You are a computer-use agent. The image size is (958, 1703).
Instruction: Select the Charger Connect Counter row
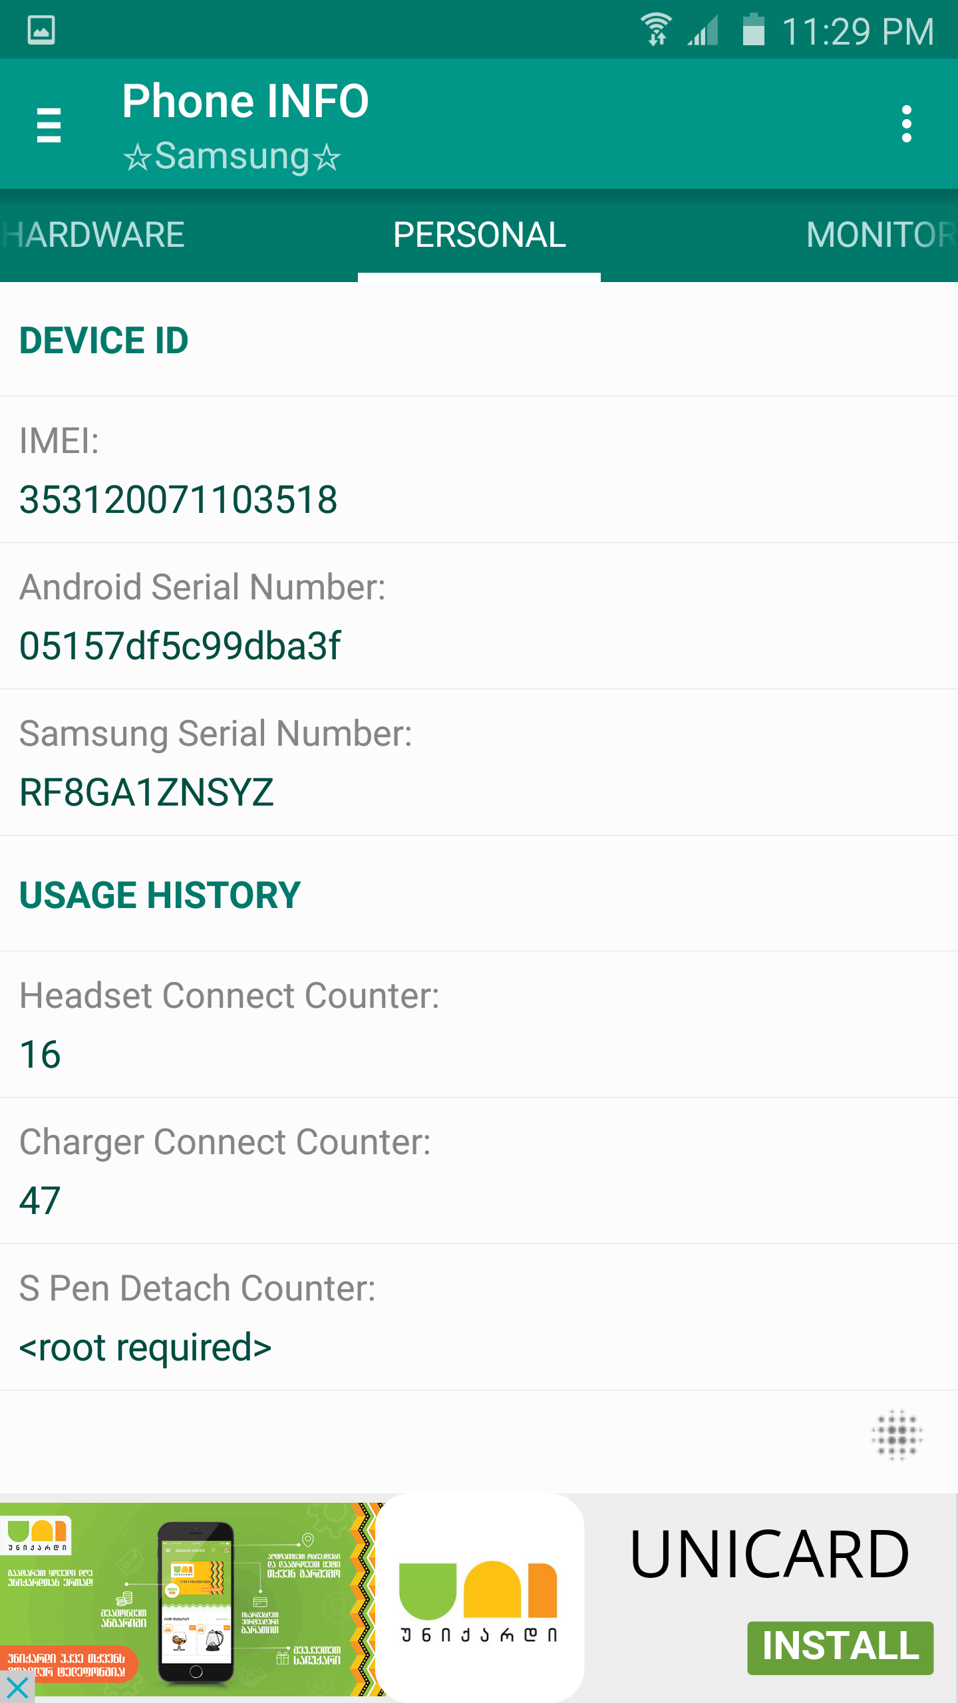pos(479,1171)
